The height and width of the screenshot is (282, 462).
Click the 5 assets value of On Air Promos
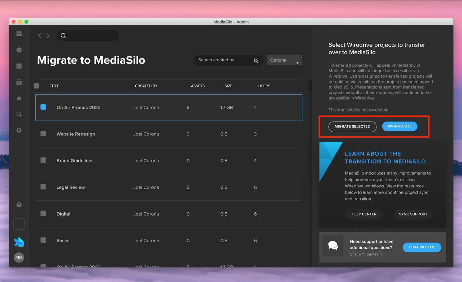188,108
